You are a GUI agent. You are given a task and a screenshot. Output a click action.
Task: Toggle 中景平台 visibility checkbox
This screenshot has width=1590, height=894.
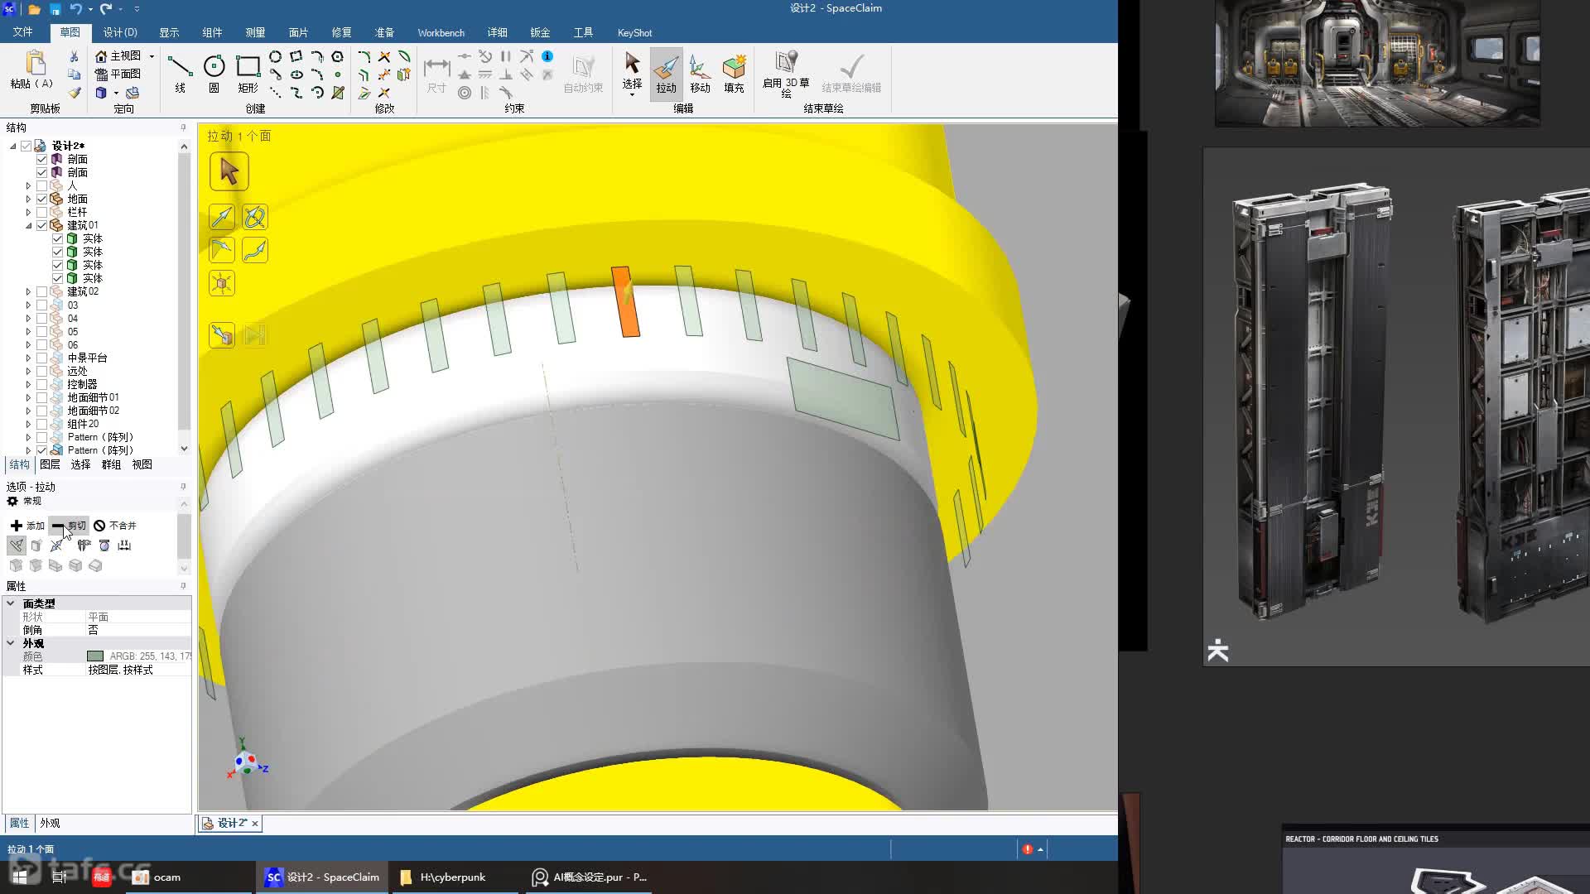[41, 358]
